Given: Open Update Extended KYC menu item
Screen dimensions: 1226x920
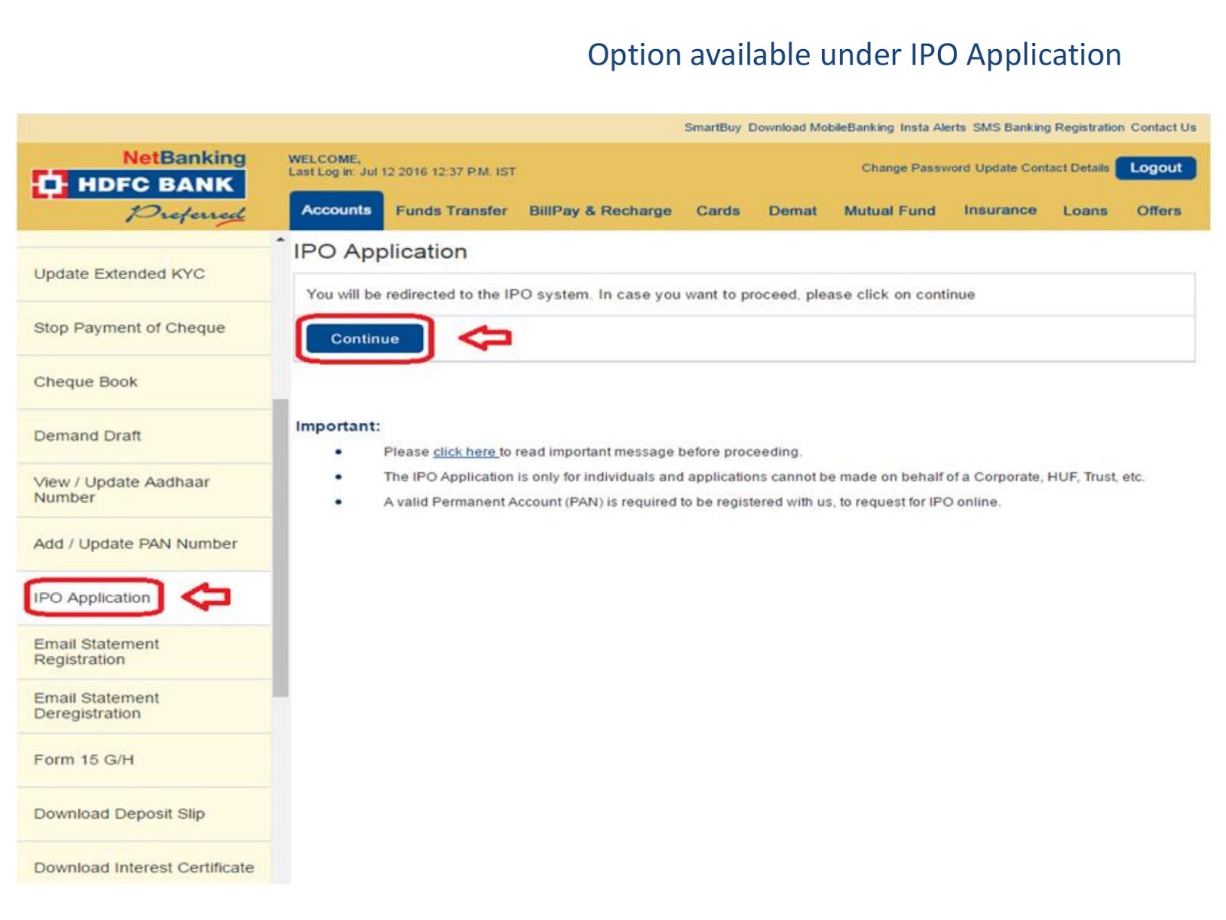Looking at the screenshot, I should (143, 274).
